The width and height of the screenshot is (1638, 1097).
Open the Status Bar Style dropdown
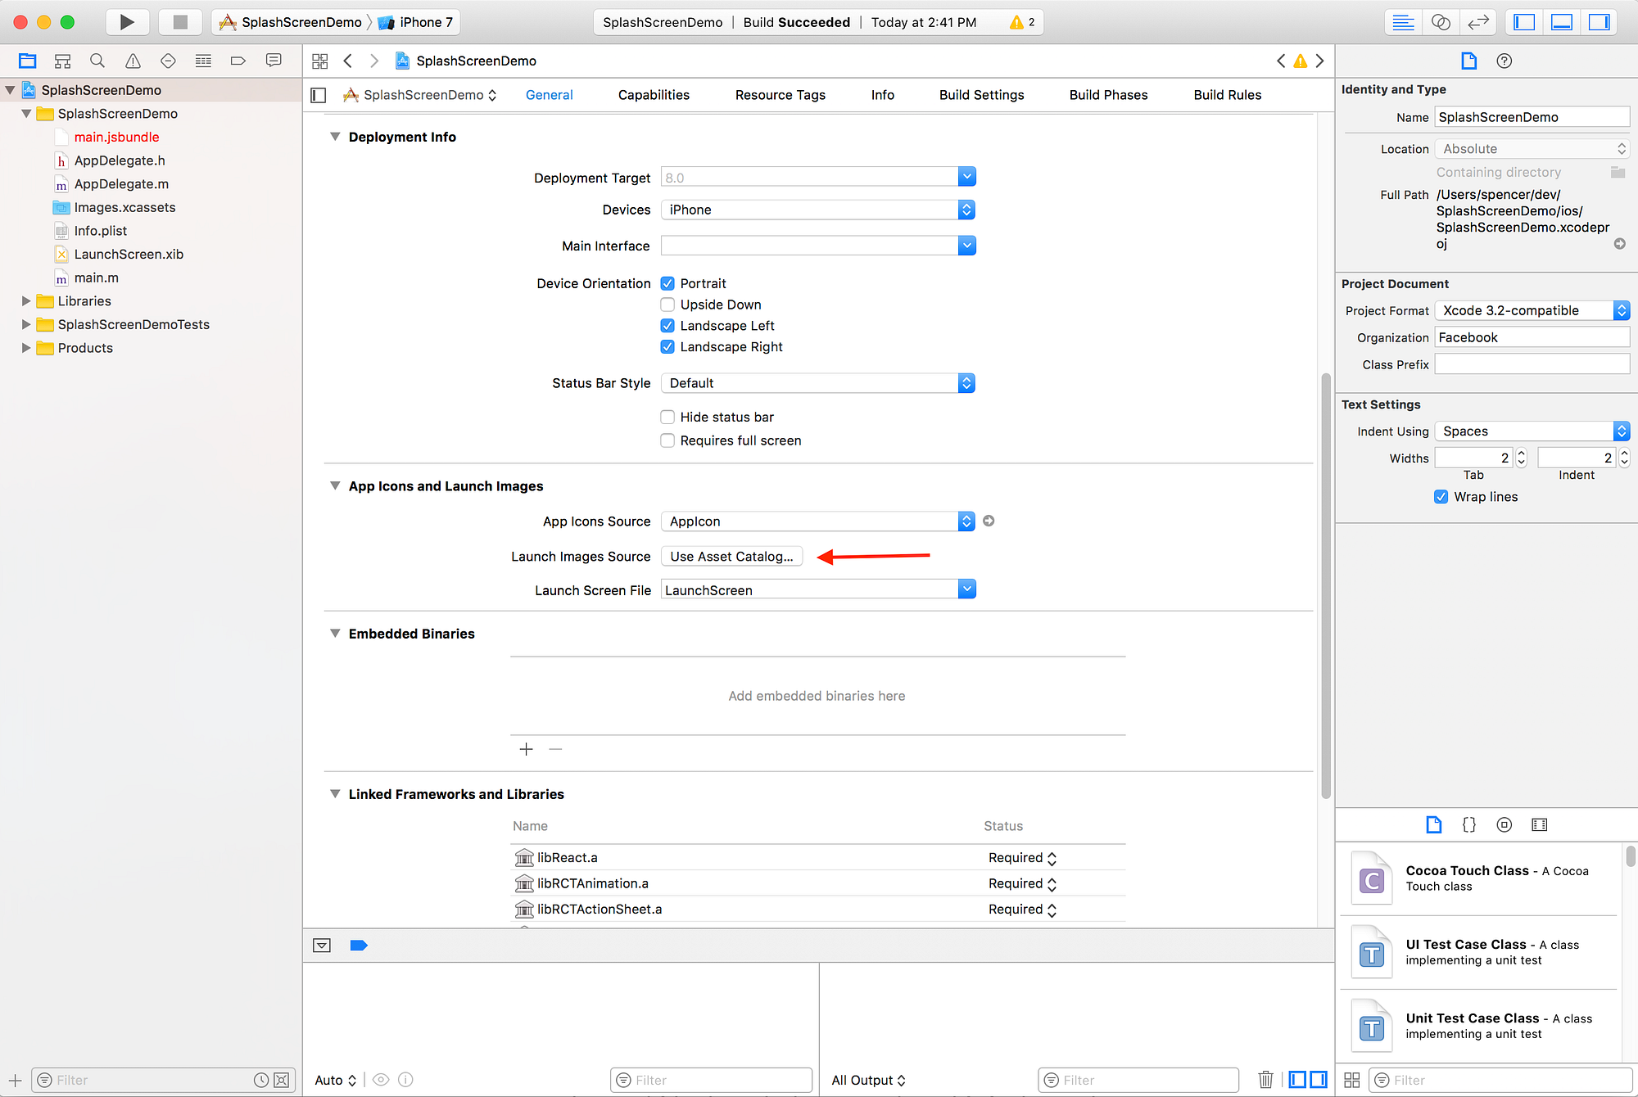point(817,383)
